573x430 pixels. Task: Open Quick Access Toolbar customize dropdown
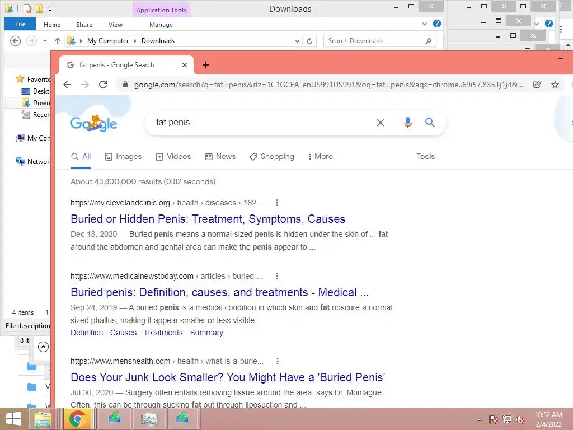point(50,9)
